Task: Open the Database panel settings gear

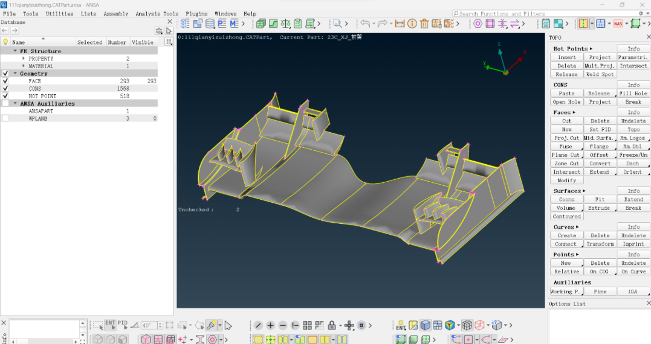Action: [159, 31]
